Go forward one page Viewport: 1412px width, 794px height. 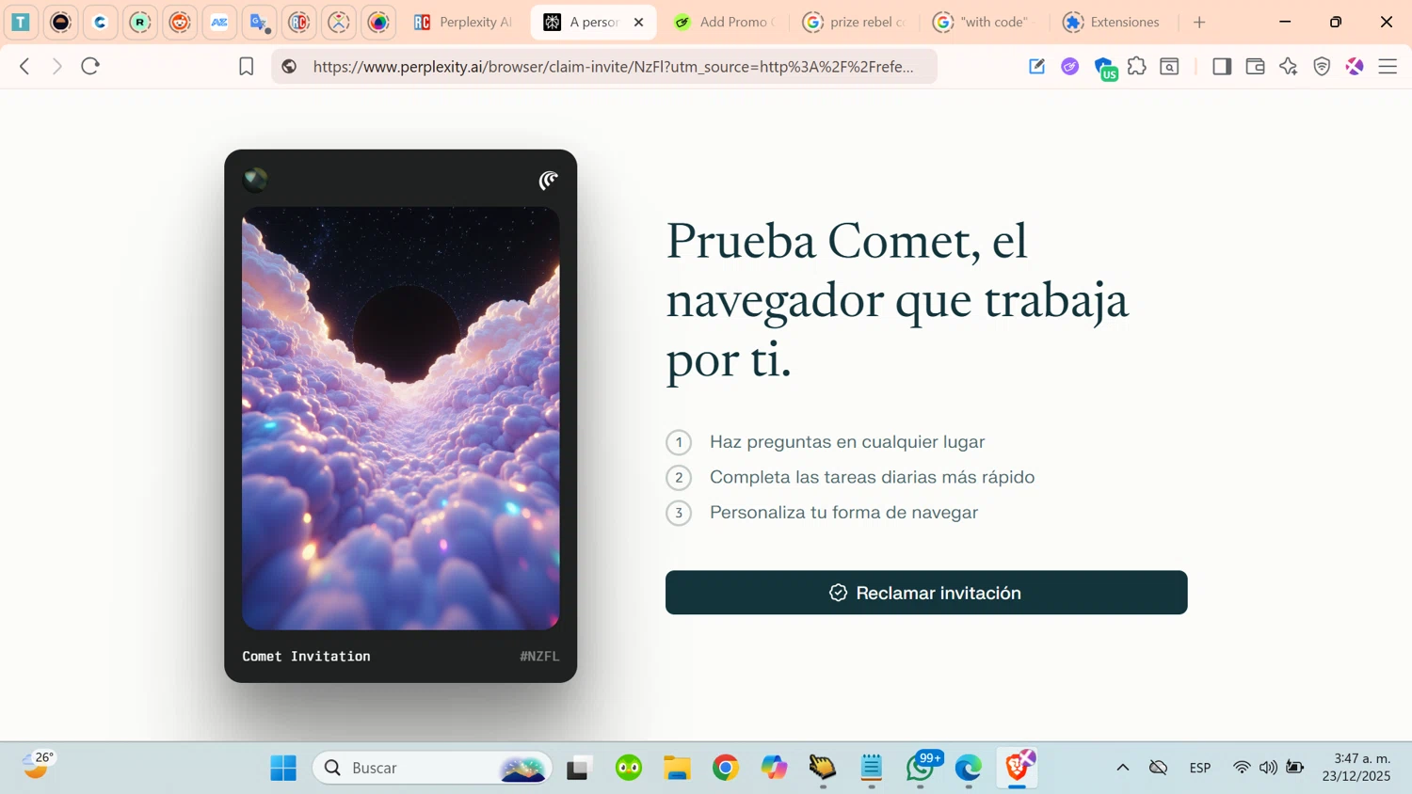point(57,67)
